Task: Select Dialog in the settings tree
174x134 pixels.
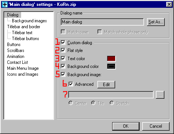Action: [x=13, y=15]
